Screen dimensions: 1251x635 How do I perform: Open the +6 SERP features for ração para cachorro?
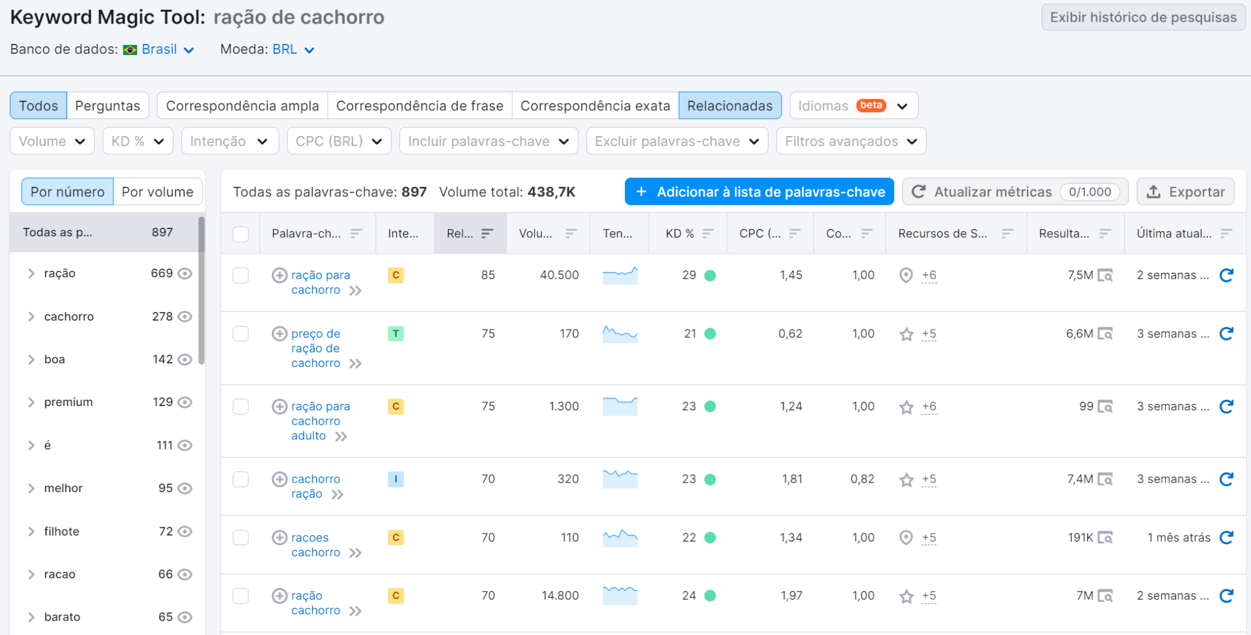(929, 275)
